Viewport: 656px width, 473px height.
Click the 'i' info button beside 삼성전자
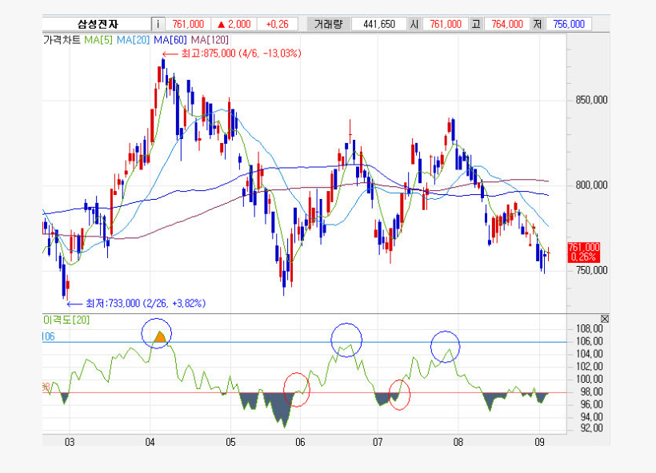click(158, 24)
